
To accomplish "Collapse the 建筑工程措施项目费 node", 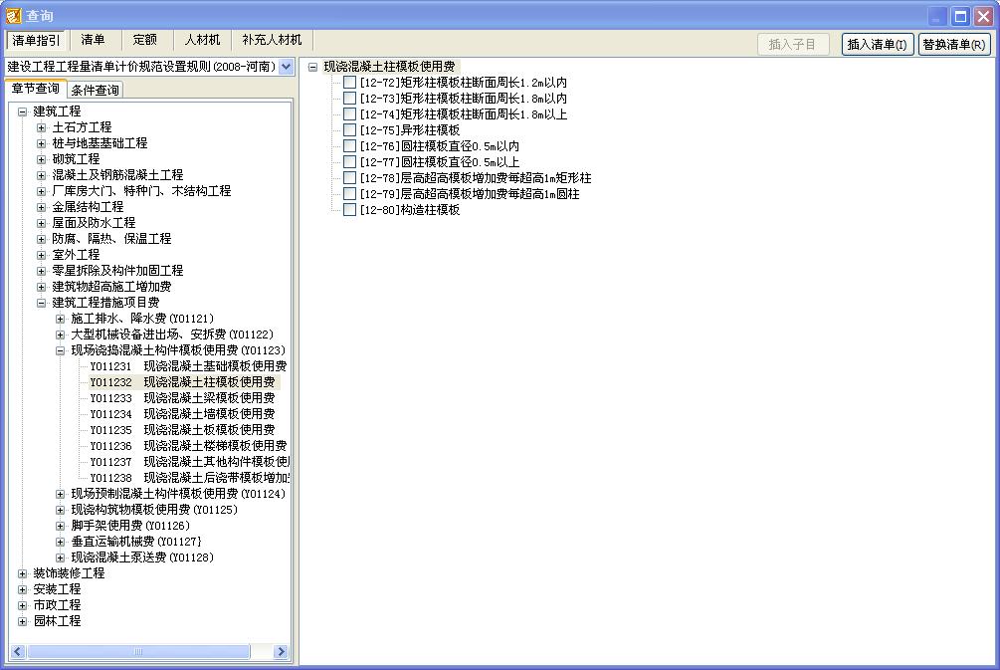I will (x=42, y=303).
